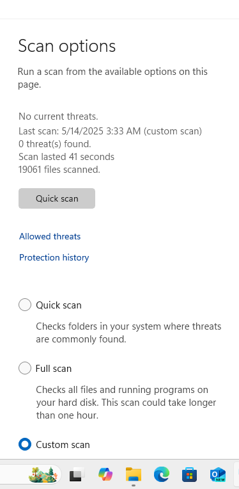Viewport: 239px width, 489px height.
Task: Open Microsoft Store from the taskbar
Action: 190,475
